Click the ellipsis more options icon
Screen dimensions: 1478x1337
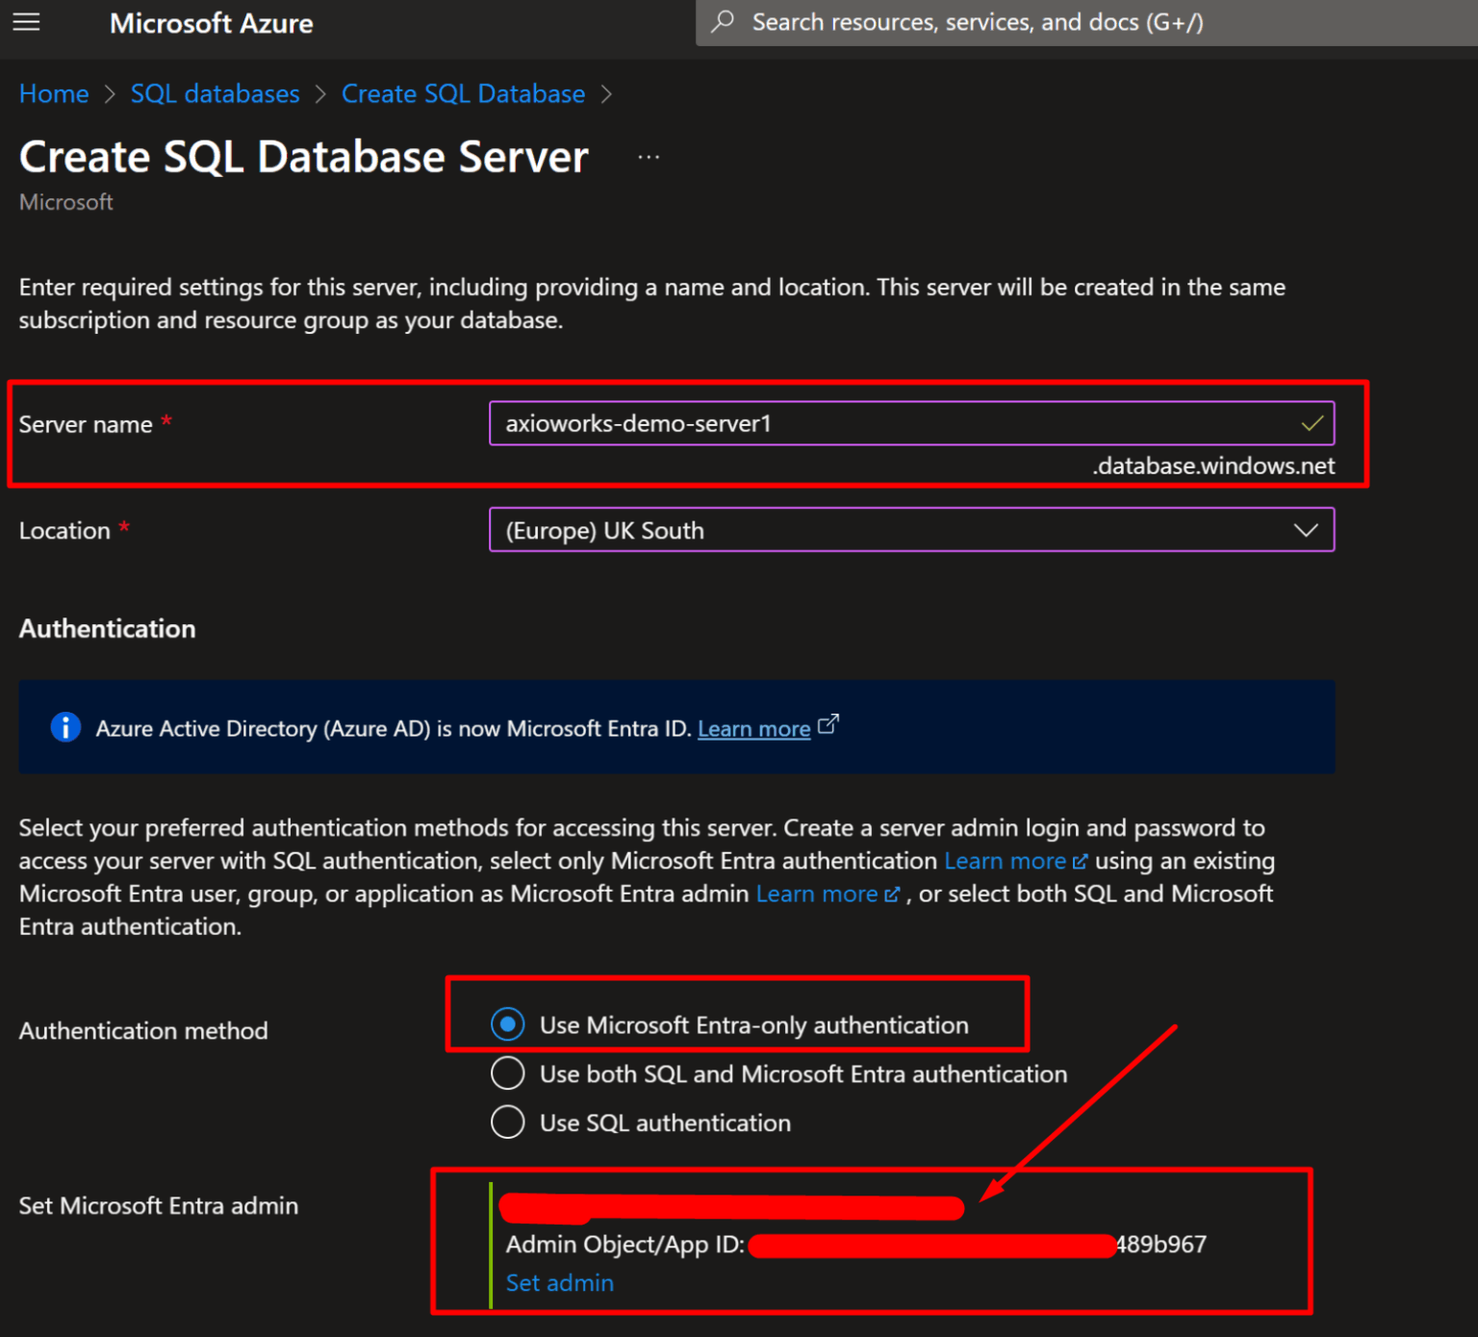(649, 157)
